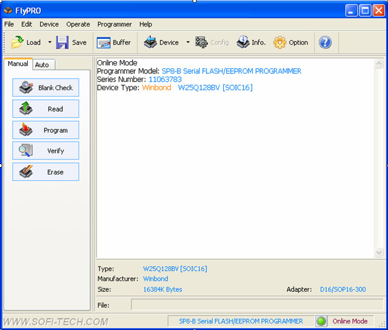The width and height of the screenshot is (388, 330).
Task: Click the Blank Check chip icon
Action: [26, 87]
